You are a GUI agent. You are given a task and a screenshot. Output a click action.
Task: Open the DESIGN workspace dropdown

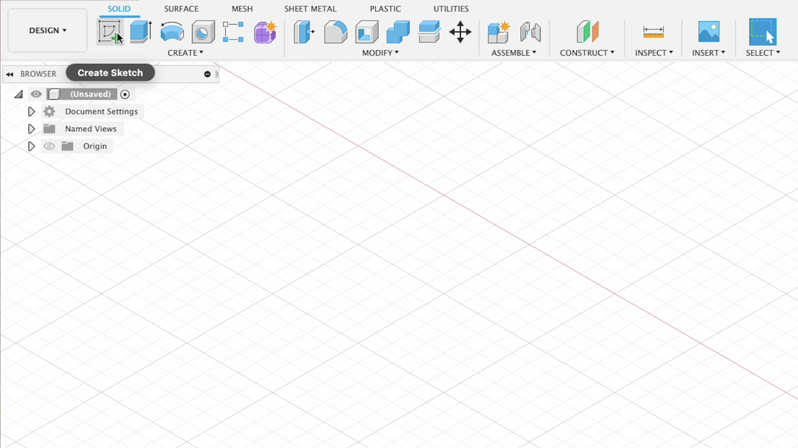(47, 30)
